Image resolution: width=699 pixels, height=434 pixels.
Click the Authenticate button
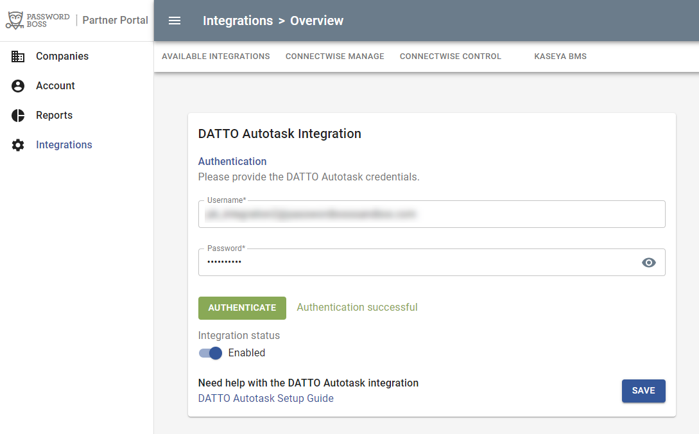coord(242,308)
